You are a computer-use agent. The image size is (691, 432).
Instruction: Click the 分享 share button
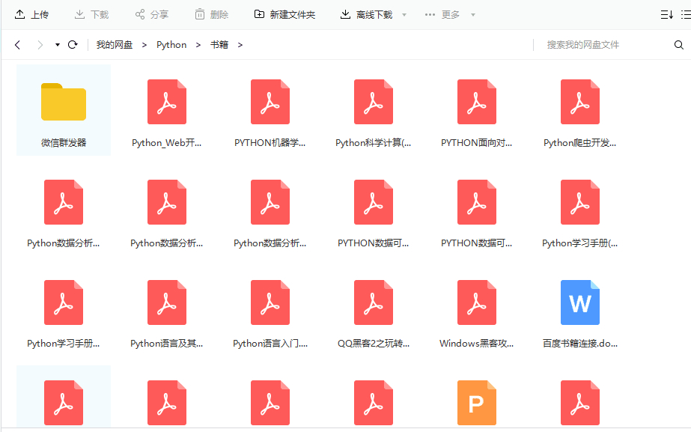[151, 14]
